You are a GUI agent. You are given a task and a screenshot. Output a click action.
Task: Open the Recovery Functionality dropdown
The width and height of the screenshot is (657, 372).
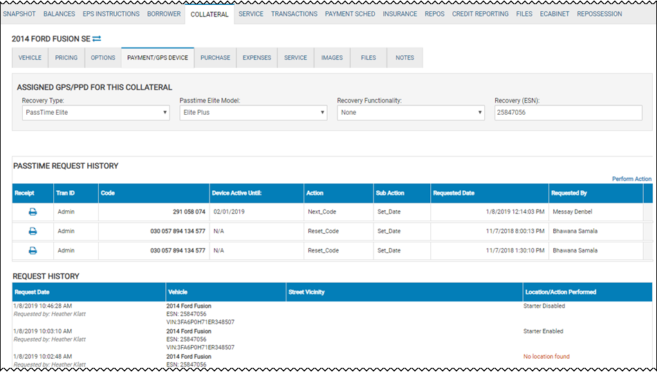coord(411,113)
